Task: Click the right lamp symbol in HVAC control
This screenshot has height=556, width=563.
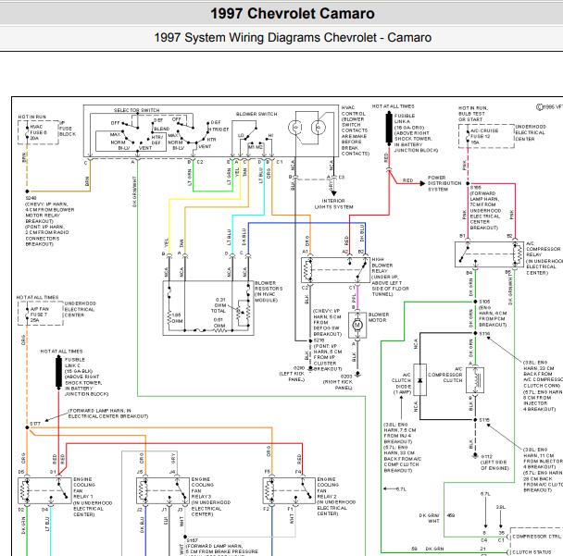Action: click(x=319, y=128)
